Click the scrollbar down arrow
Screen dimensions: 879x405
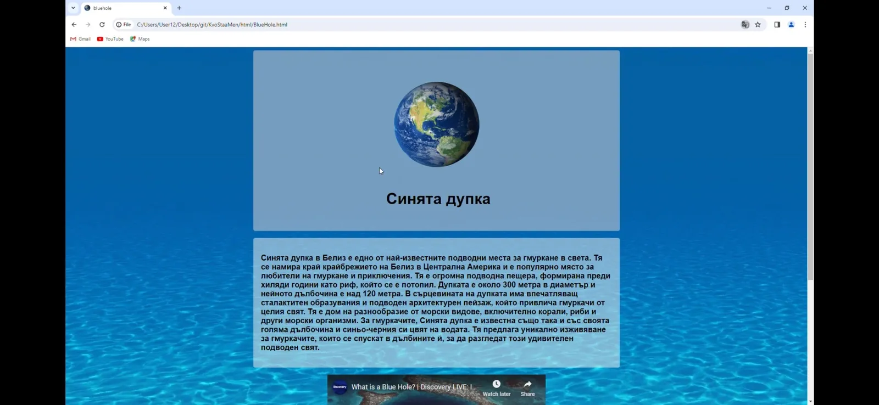coord(810,402)
